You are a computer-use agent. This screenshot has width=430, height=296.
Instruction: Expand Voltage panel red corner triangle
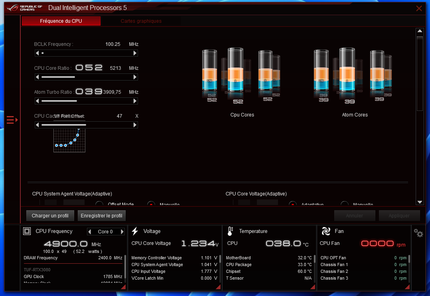(x=218, y=287)
